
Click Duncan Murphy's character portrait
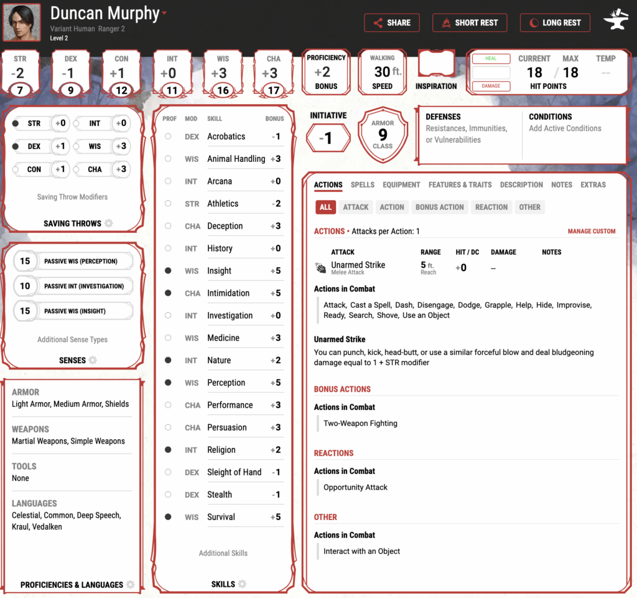coord(22,22)
